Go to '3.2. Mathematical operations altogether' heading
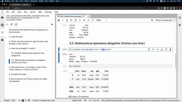The width and height of the screenshot is (182, 102). 28,61
